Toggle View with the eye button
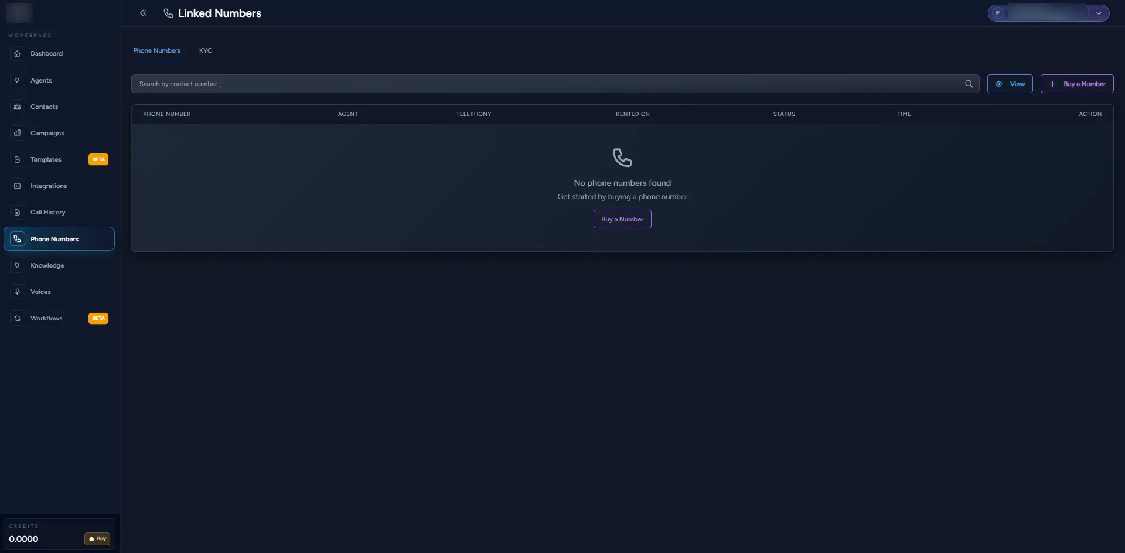This screenshot has height=553, width=1125. click(1010, 84)
